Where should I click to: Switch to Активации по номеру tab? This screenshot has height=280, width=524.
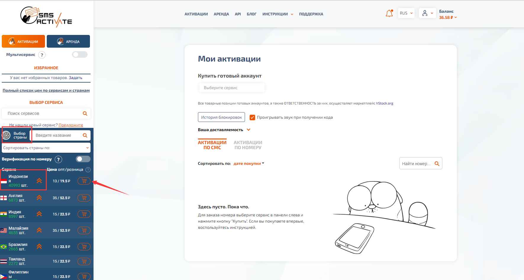coord(248,145)
